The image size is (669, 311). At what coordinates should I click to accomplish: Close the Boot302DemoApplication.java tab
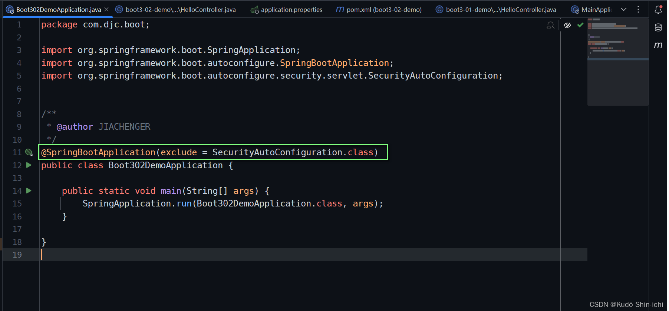(x=106, y=9)
